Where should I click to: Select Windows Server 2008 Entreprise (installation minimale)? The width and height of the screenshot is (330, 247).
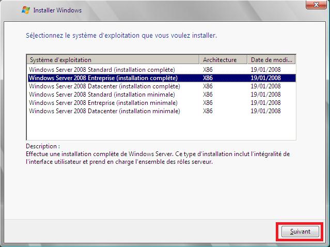pyautogui.click(x=162, y=103)
